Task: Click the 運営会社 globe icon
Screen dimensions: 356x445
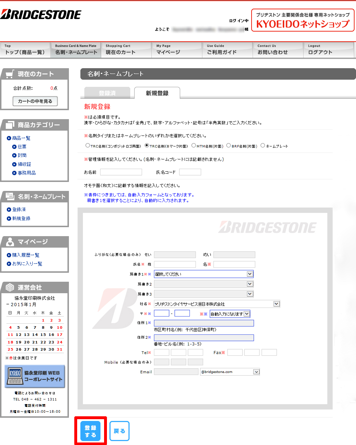Action: click(10, 287)
